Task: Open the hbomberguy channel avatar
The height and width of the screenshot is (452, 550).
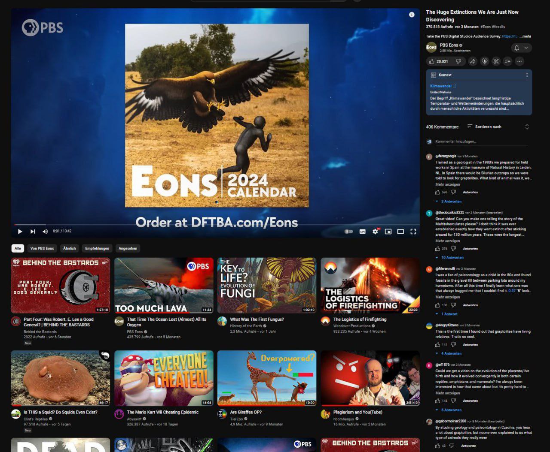Action: 325,414
